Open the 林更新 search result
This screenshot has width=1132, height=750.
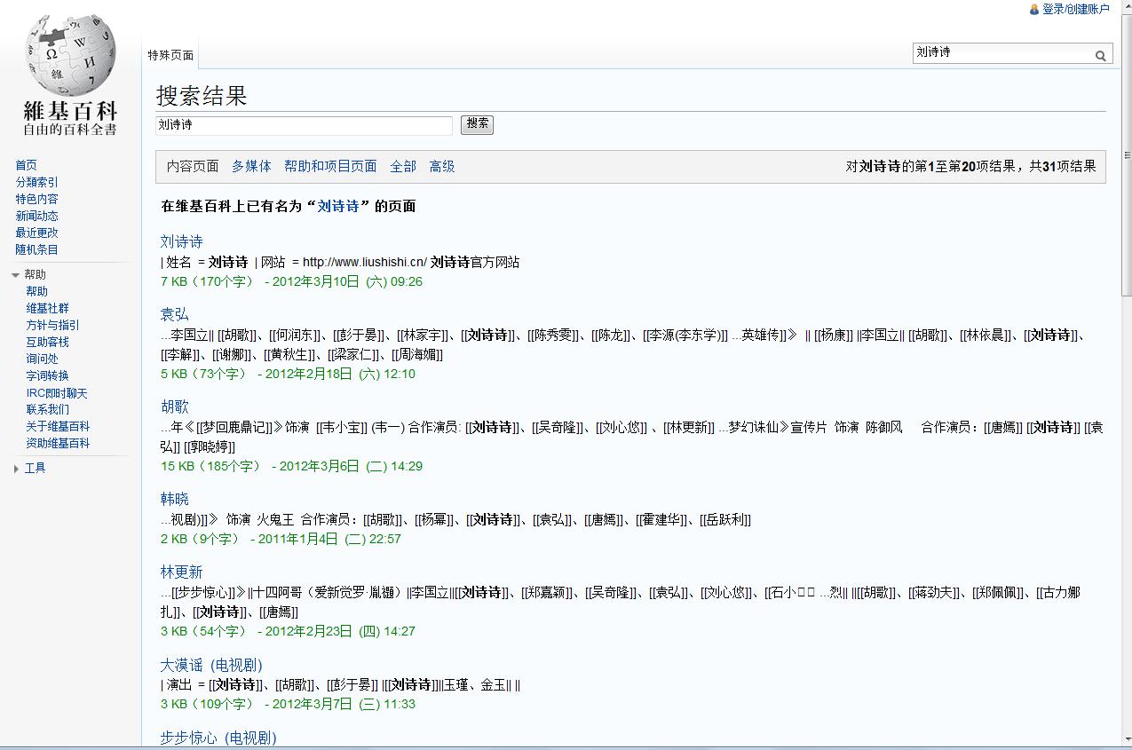pyautogui.click(x=182, y=572)
